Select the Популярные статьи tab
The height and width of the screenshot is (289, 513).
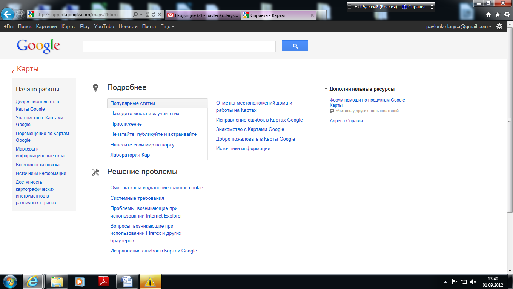coord(157,103)
